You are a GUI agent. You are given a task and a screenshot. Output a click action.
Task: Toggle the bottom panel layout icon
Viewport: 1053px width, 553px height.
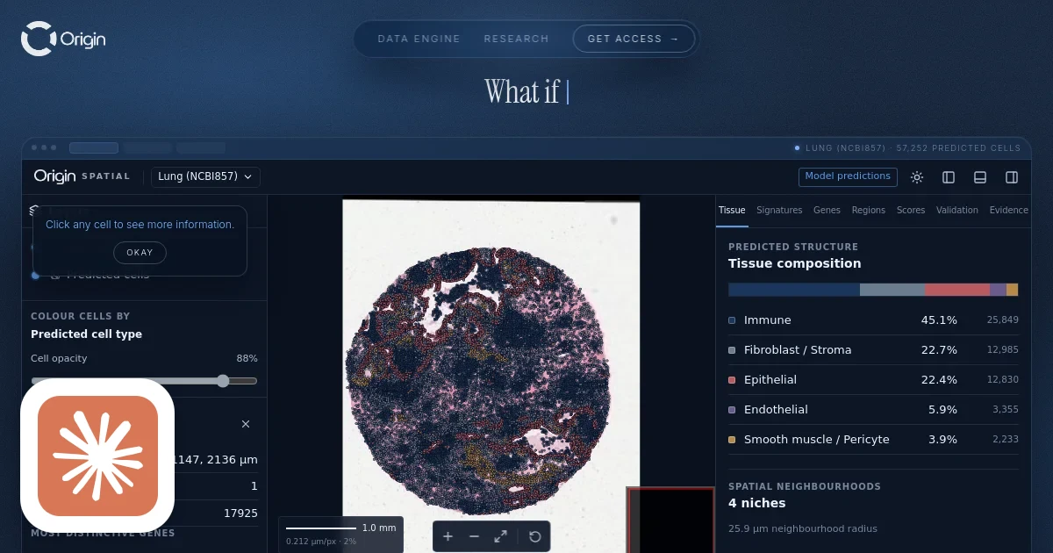pos(980,177)
